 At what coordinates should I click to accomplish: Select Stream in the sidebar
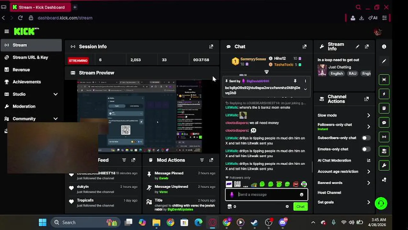pos(31,45)
